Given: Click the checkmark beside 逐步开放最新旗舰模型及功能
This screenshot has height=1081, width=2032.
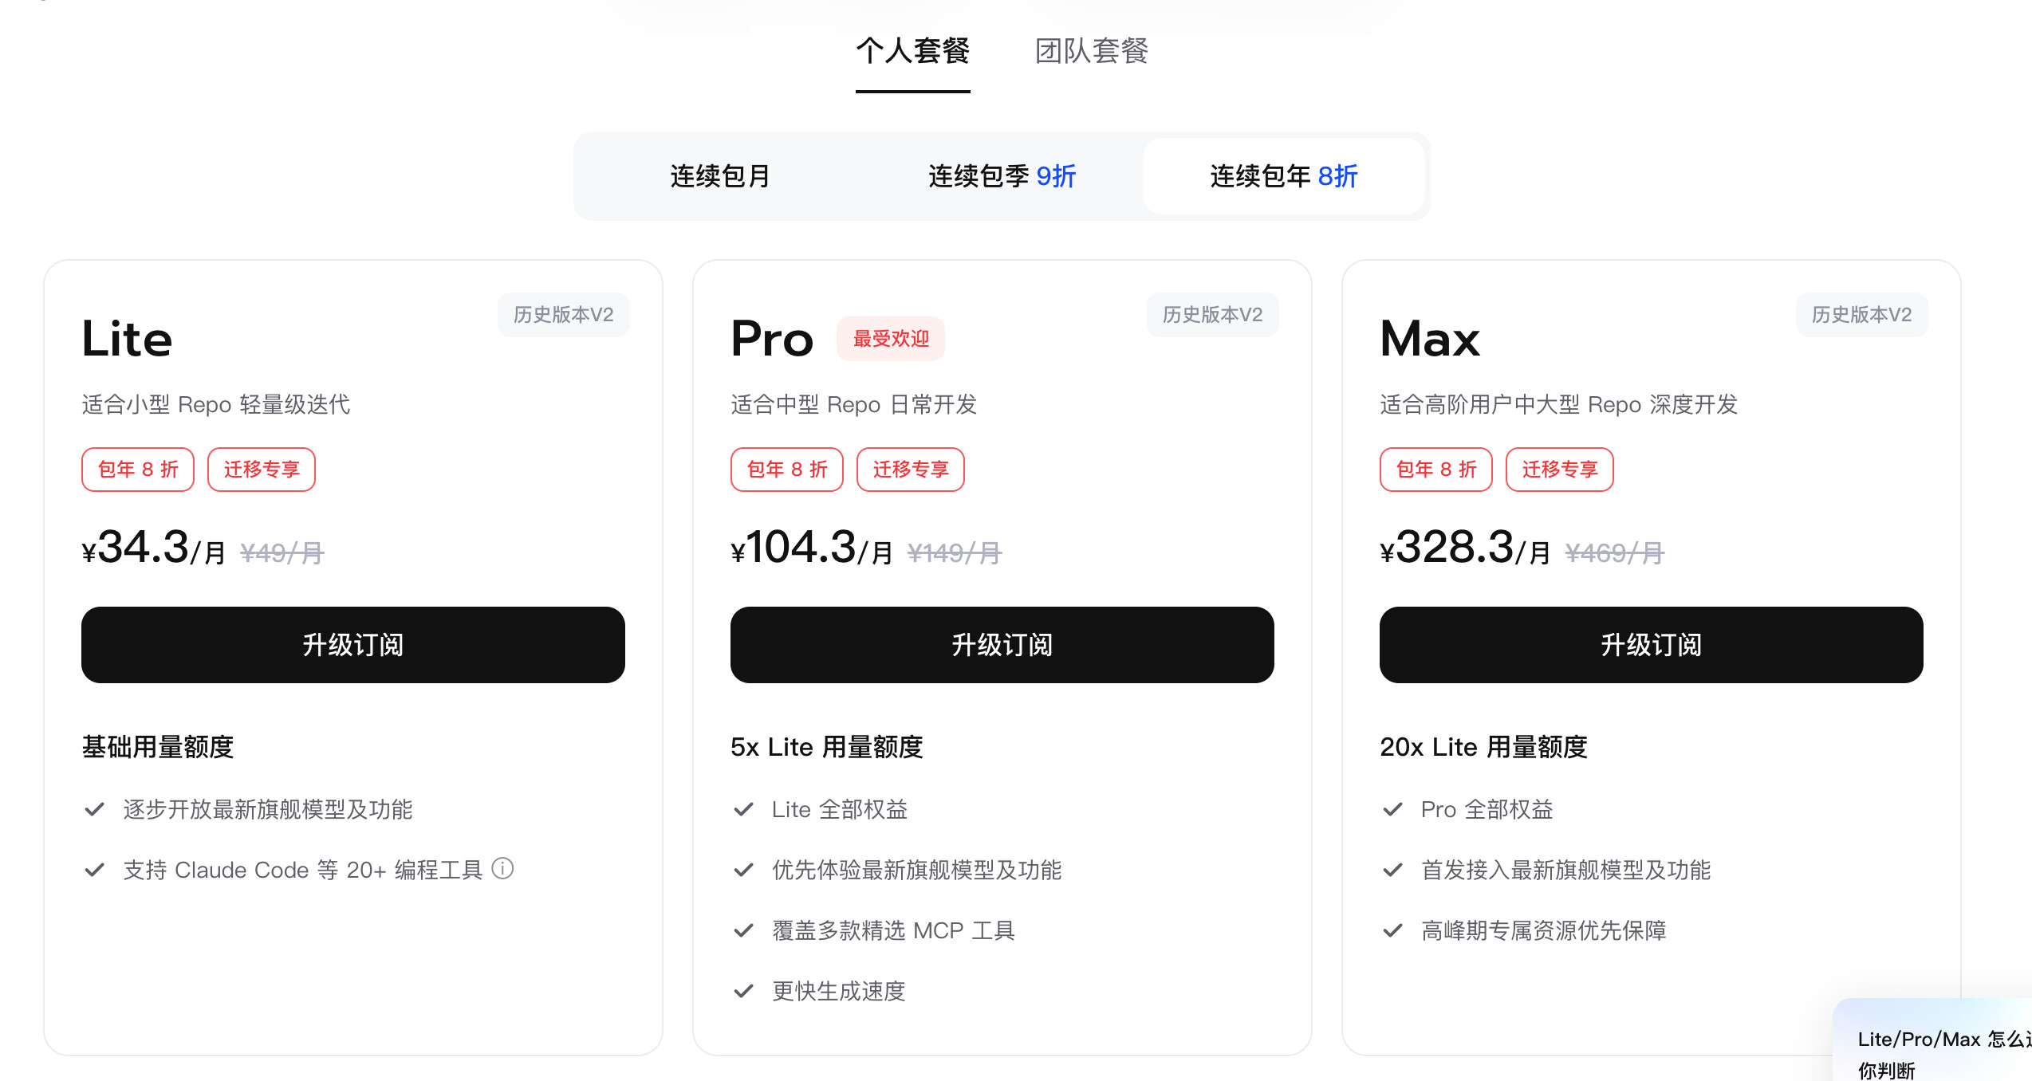Looking at the screenshot, I should click(x=94, y=810).
